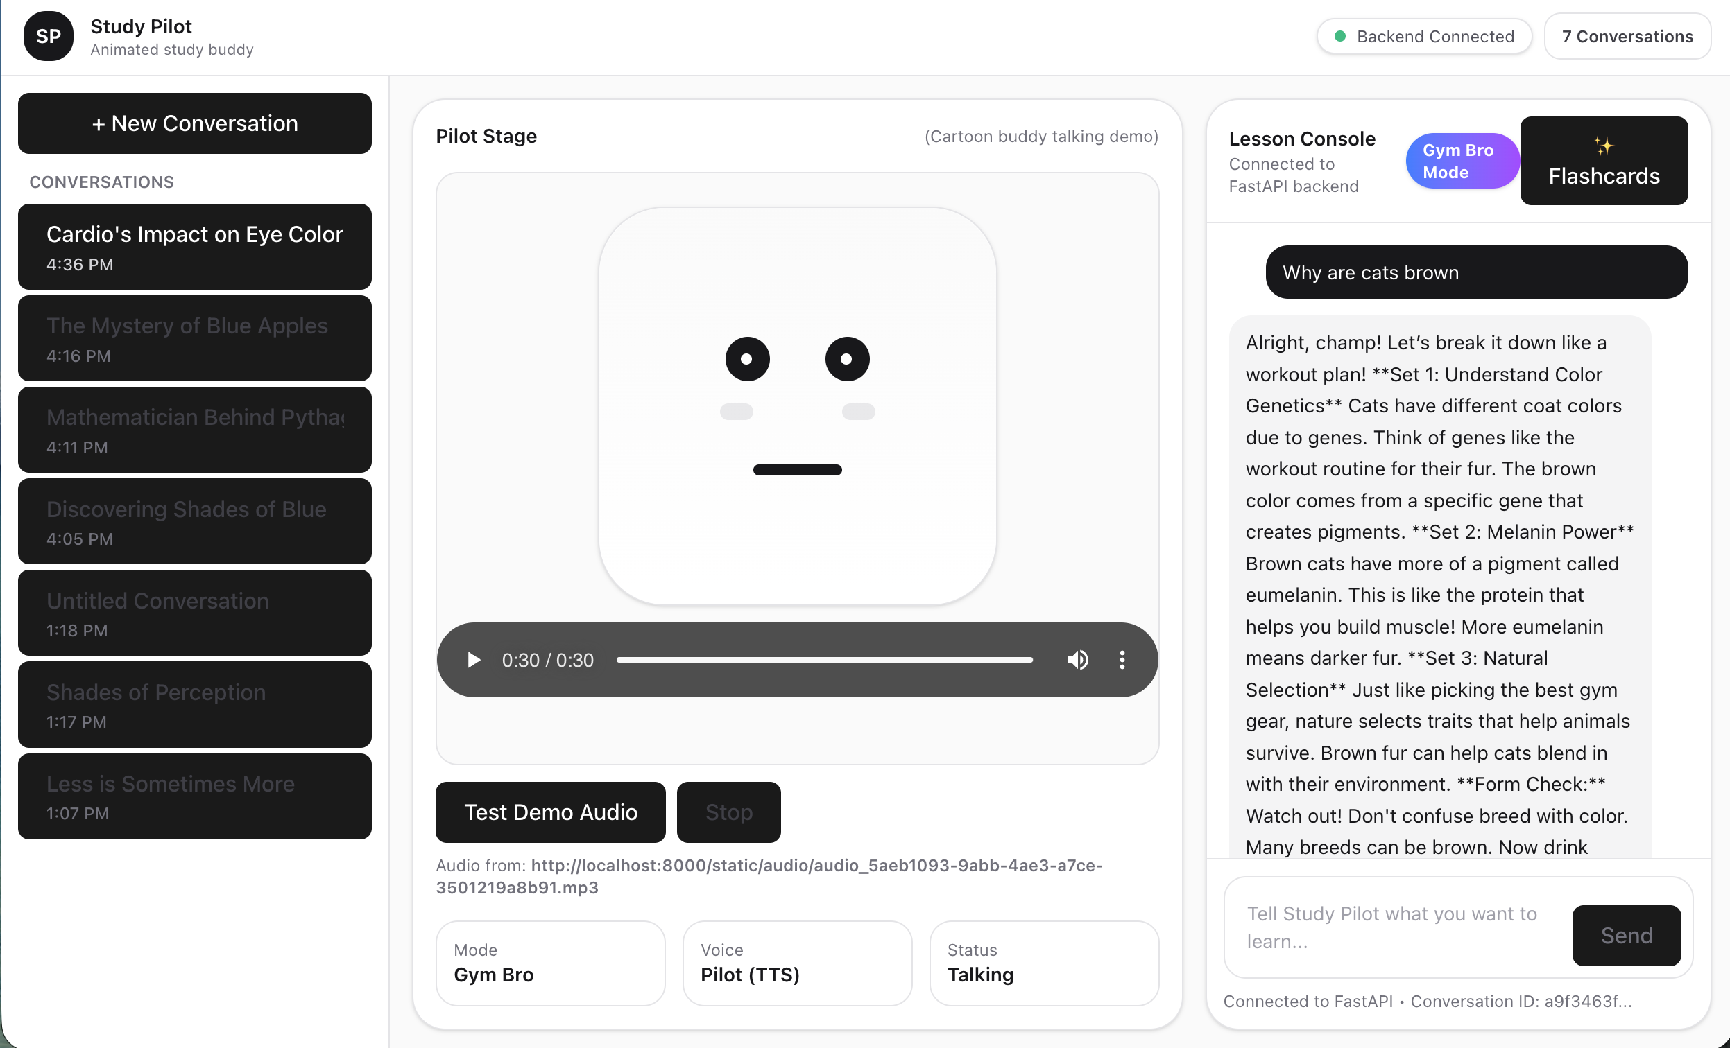Open Mathematician Behind Pythagoras conversation
The image size is (1730, 1048).
click(194, 430)
